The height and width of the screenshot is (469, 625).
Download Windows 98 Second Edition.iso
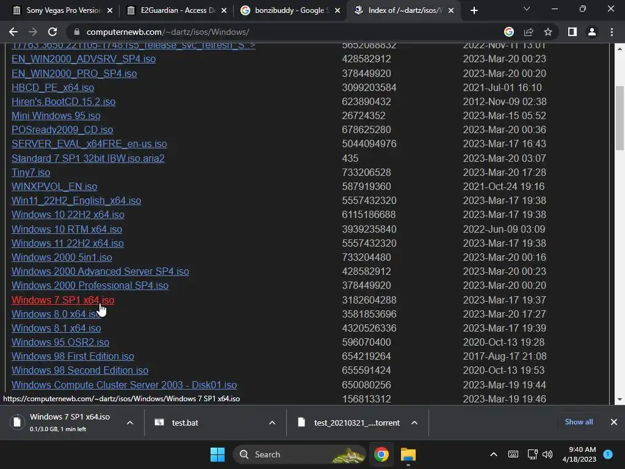80,370
